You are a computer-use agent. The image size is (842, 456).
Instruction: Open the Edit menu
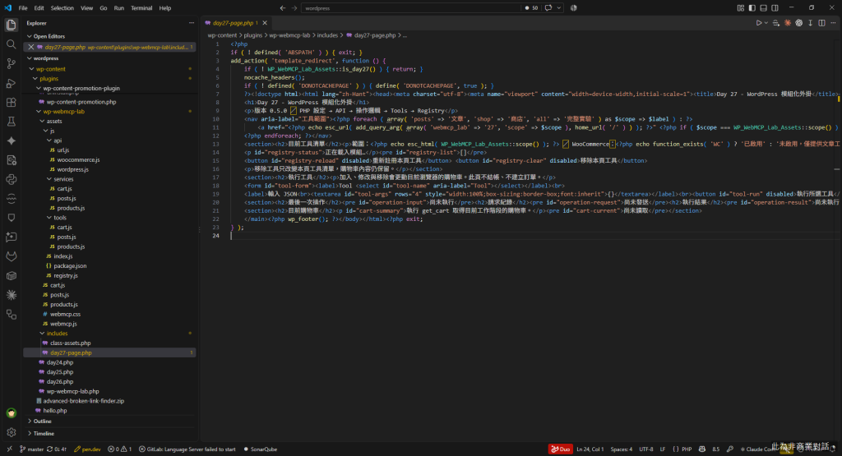tap(39, 8)
